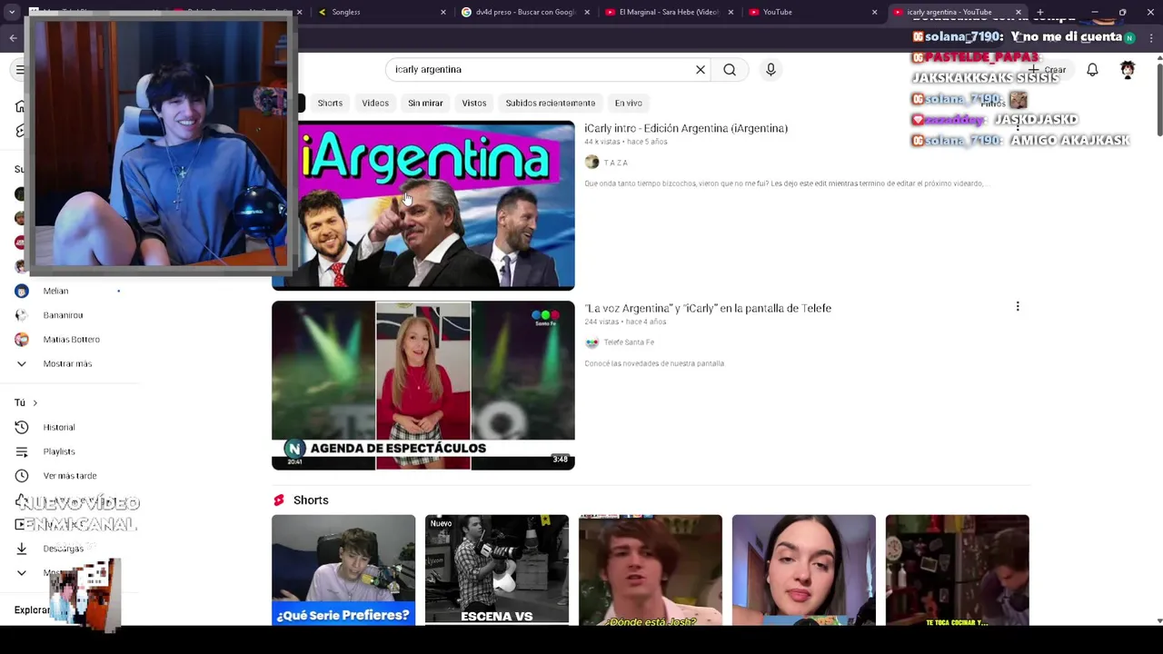Switch to El Marginal - Sara Hebe tab

[x=669, y=12]
